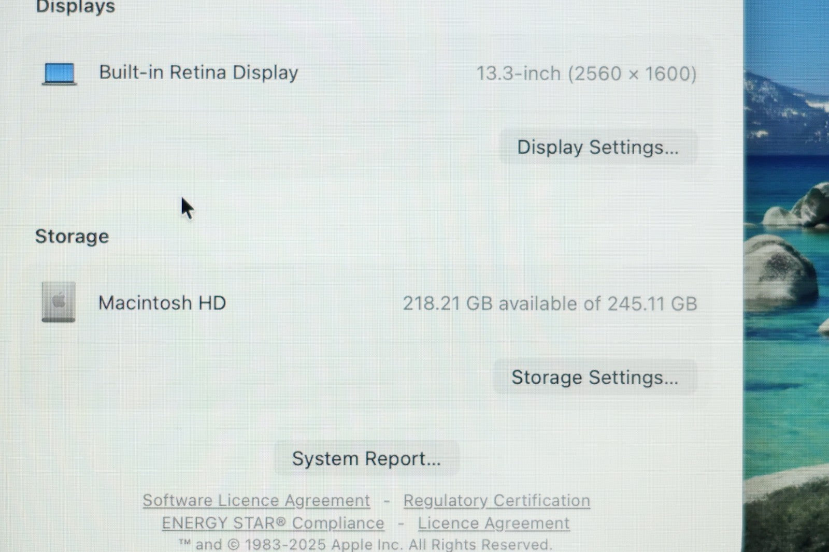Select the Macintosh HD name label
829x552 pixels.
[x=162, y=303]
